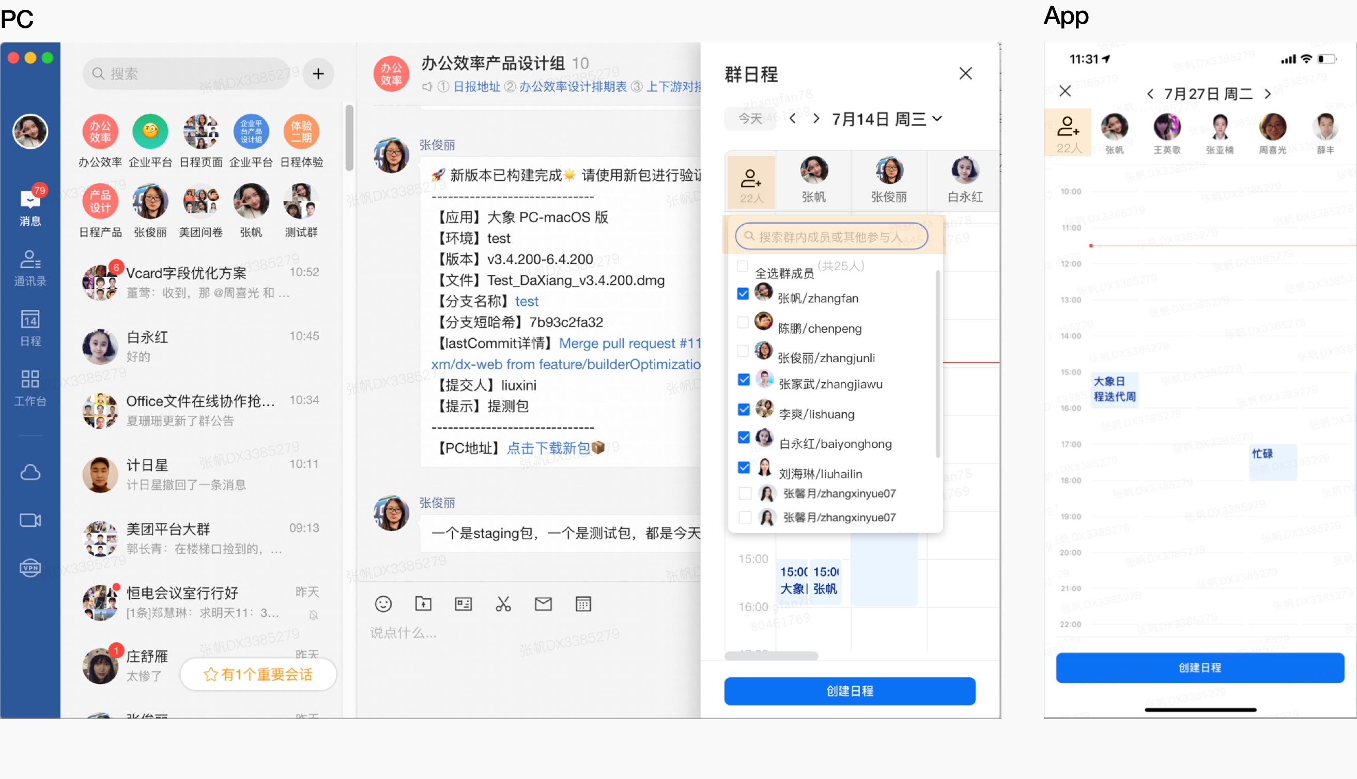Go to previous day arrow in PC panel
This screenshot has height=779, width=1357.
[793, 118]
